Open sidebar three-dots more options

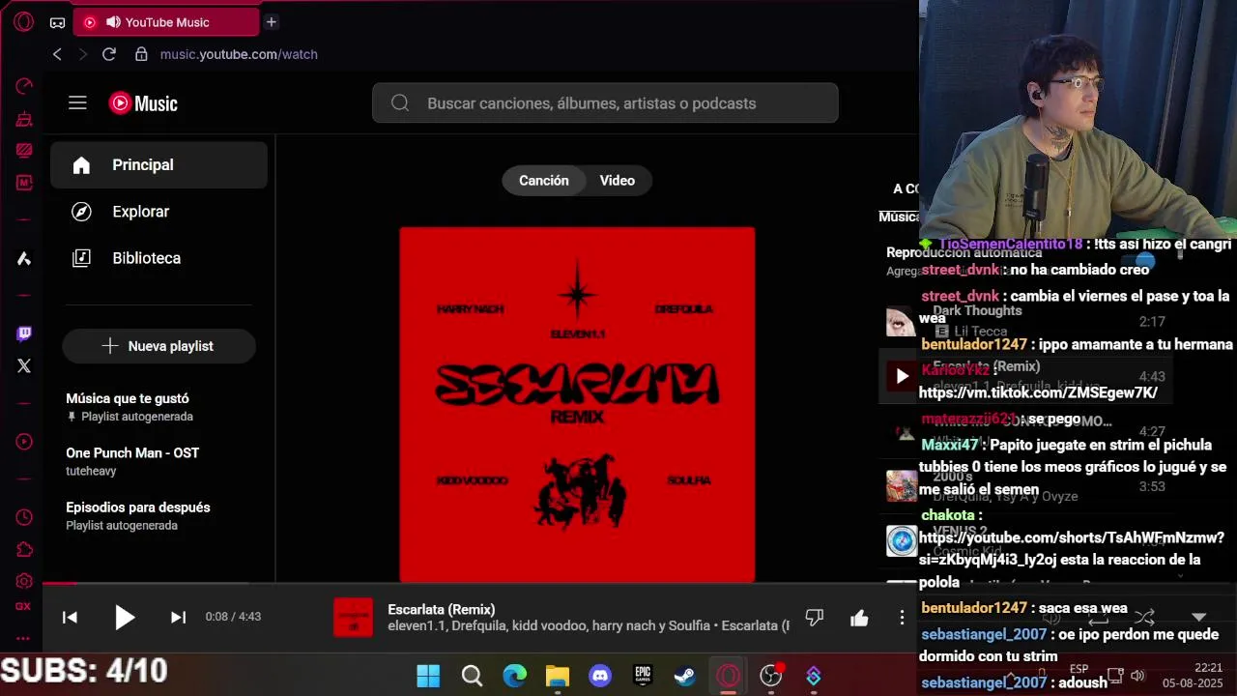pos(24,638)
